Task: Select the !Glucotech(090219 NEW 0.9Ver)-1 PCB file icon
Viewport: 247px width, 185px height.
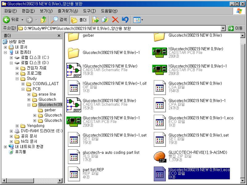Action: point(160,70)
